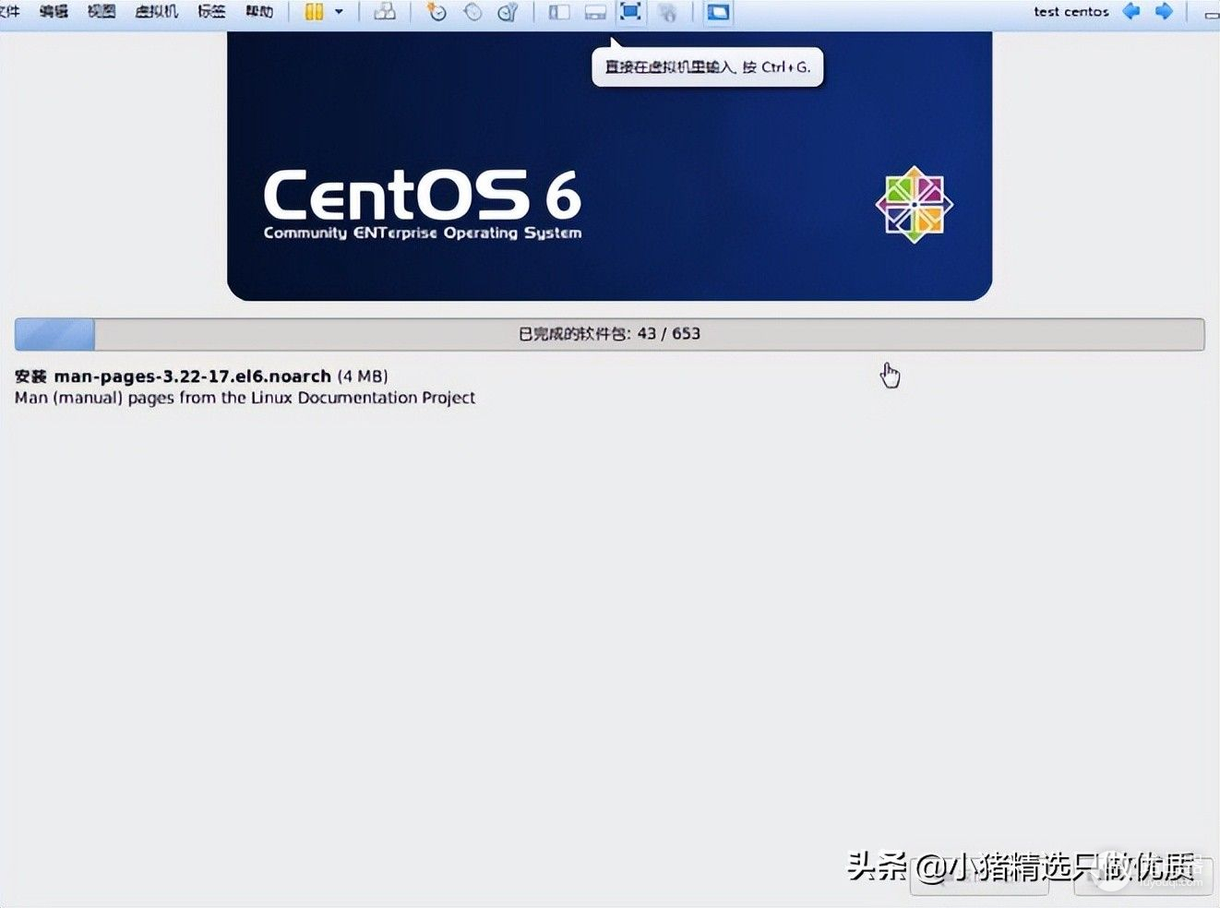Enter full screen mode
Screen dimensions: 1220x908
click(630, 12)
